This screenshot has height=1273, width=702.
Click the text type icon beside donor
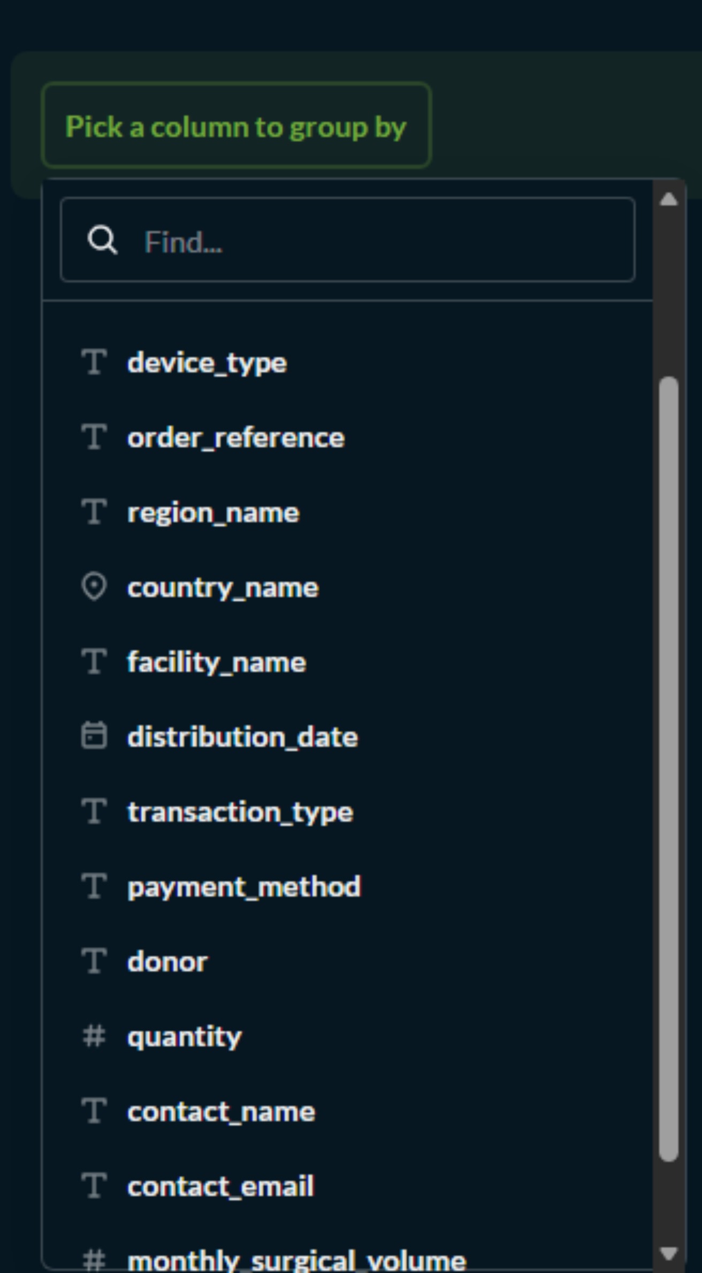(94, 961)
